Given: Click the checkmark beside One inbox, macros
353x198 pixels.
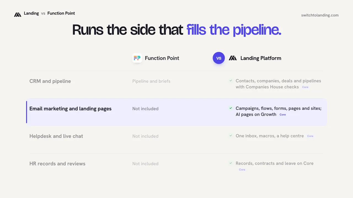Looking at the screenshot, I should [231, 136].
